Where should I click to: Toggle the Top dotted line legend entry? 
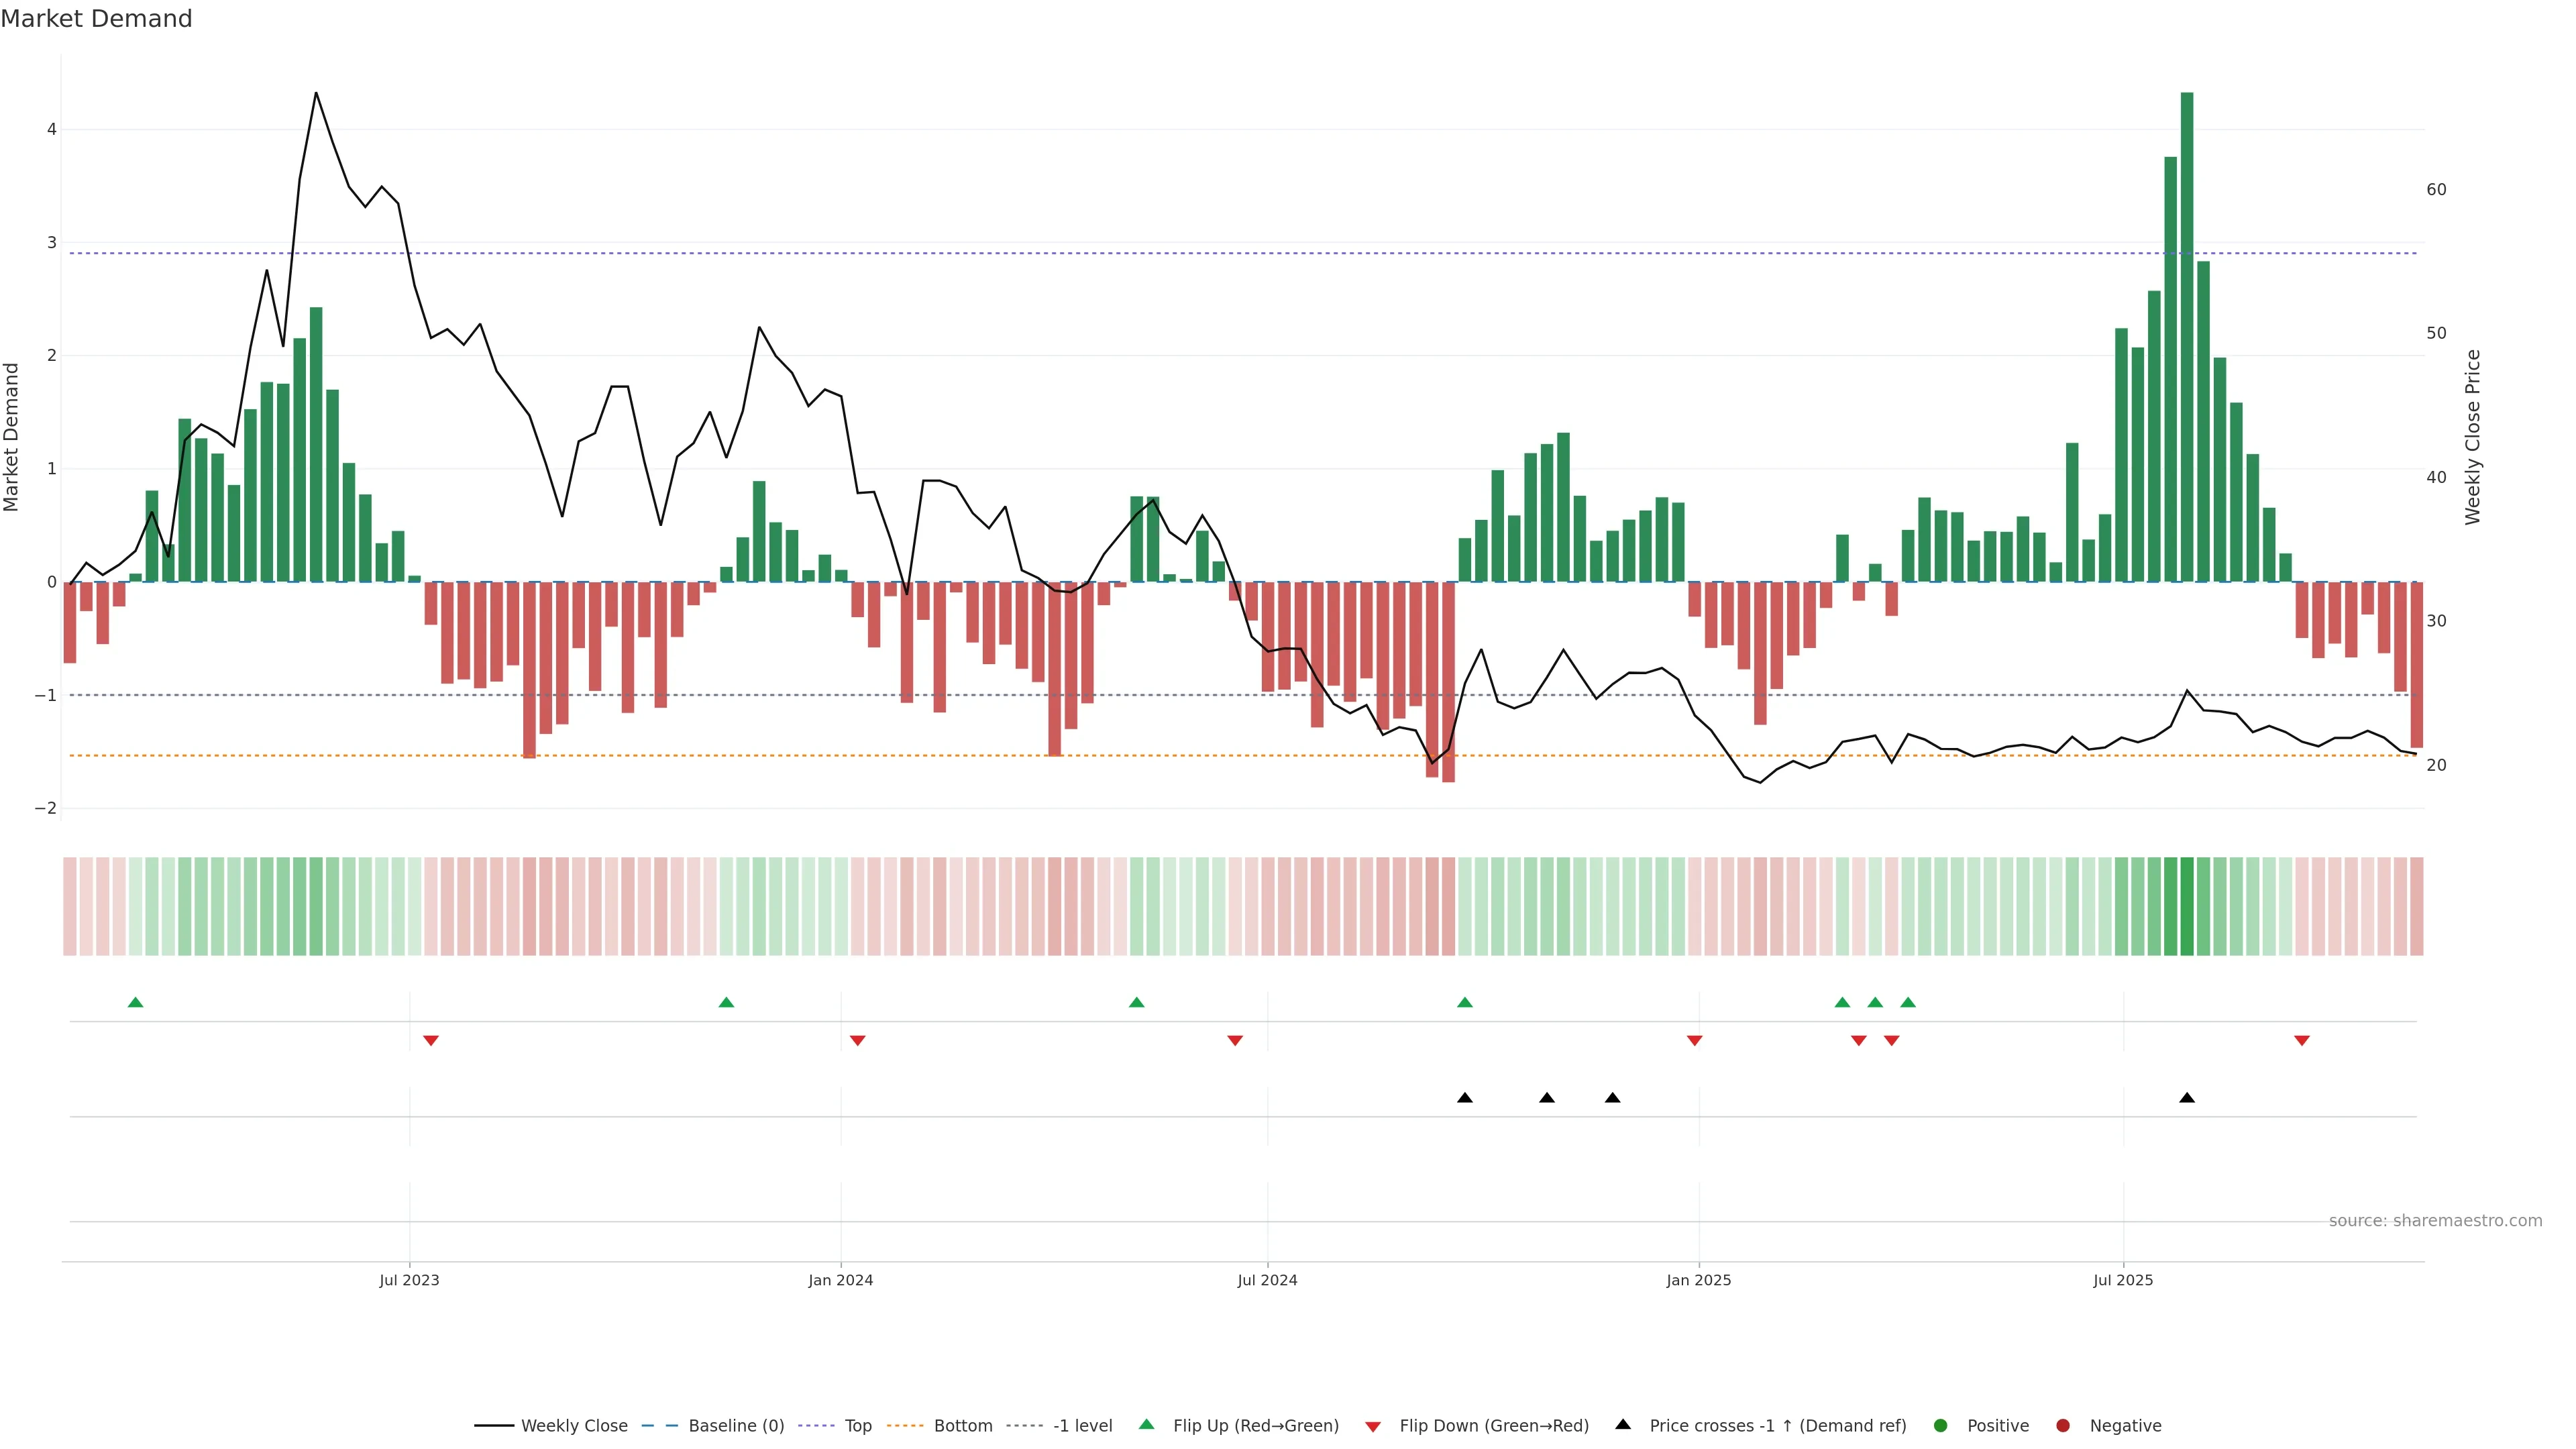point(857,1425)
